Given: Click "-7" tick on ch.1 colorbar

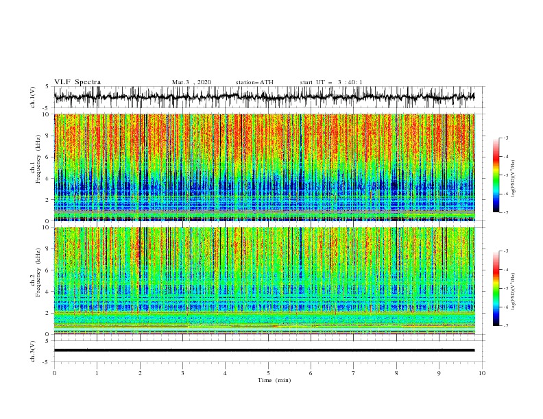Looking at the screenshot, I should pyautogui.click(x=505, y=212).
